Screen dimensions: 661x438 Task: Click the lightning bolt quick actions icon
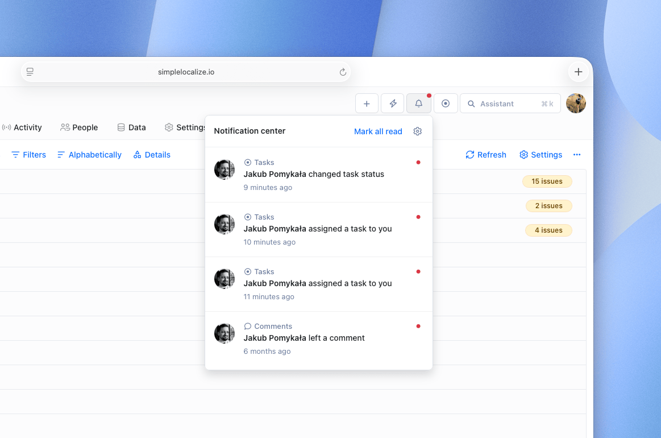tap(393, 103)
